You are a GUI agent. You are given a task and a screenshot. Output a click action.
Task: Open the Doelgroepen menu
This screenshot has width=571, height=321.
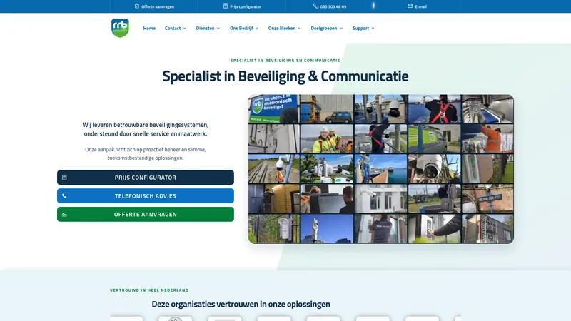324,28
